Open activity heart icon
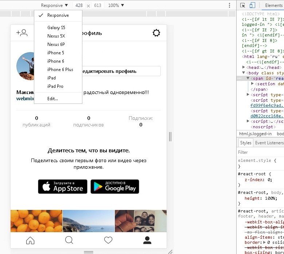The width and height of the screenshot is (284, 254). coord(108,240)
